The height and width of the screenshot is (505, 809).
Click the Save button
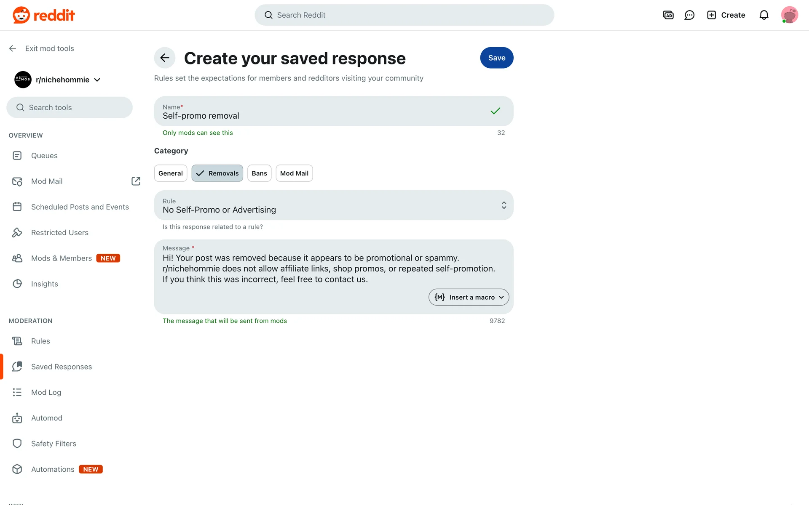(x=496, y=58)
